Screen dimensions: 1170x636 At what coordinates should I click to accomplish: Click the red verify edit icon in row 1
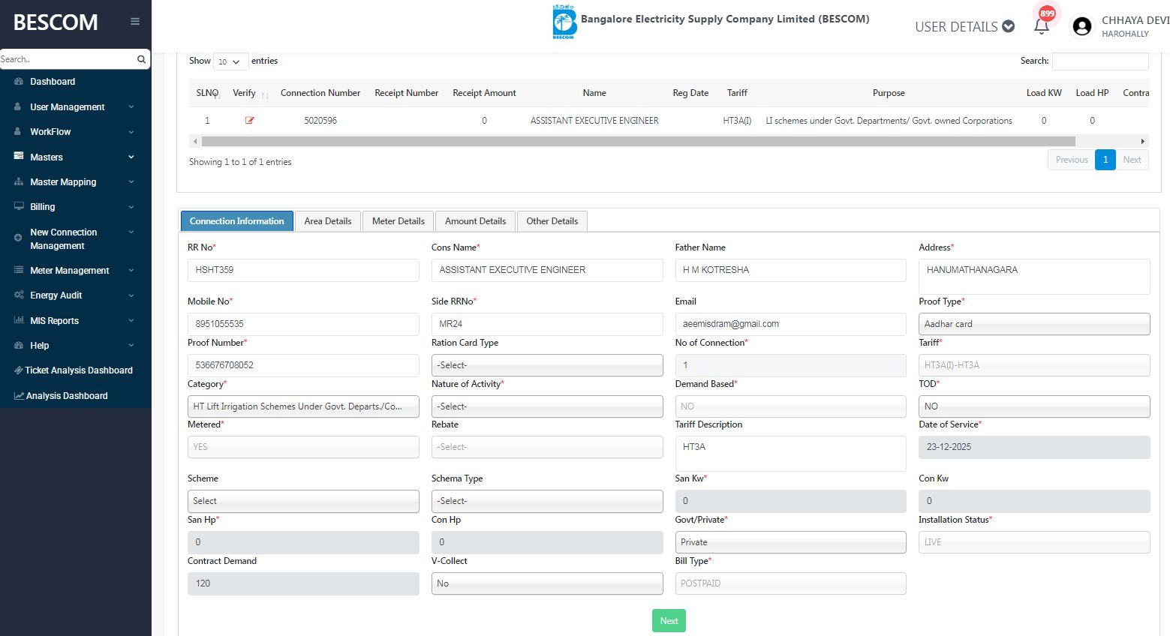(249, 120)
